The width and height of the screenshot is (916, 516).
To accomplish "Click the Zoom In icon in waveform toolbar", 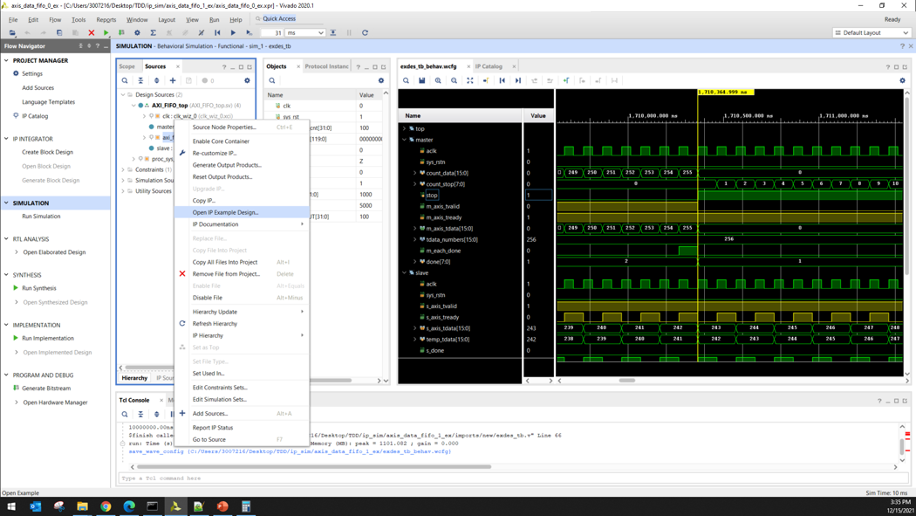I will (438, 80).
